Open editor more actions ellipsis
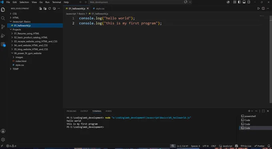272x149 pixels. click(x=268, y=8)
